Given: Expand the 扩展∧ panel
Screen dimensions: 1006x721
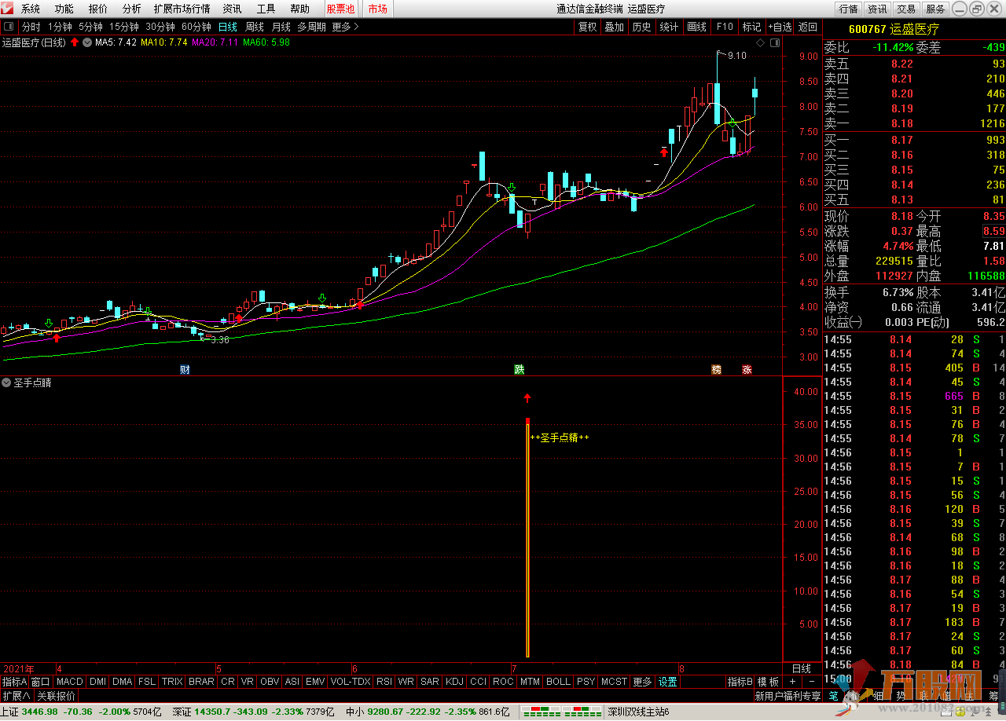Looking at the screenshot, I should coord(17,696).
